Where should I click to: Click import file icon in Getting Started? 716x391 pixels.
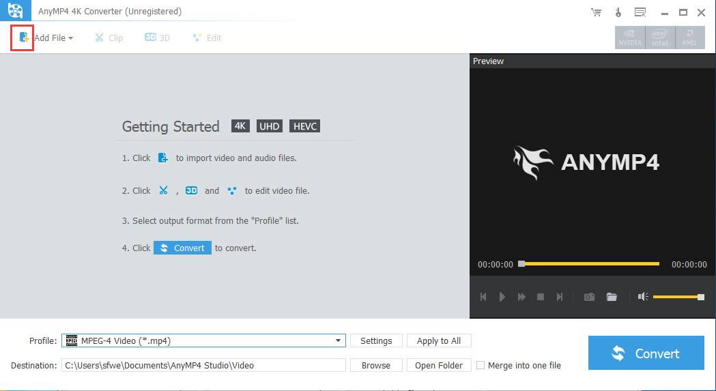(x=163, y=158)
